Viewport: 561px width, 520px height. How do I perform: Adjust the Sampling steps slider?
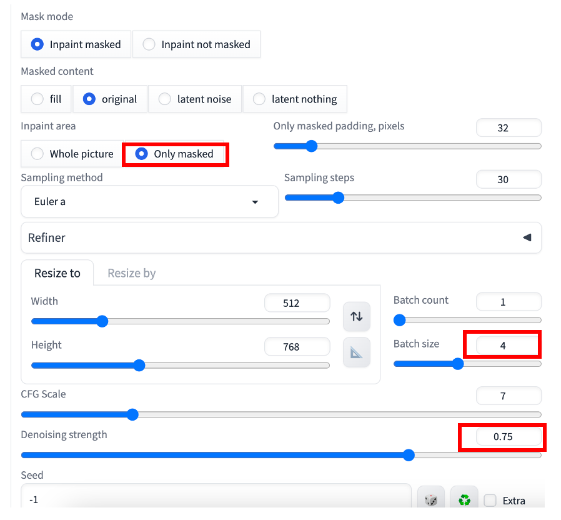[413, 197]
